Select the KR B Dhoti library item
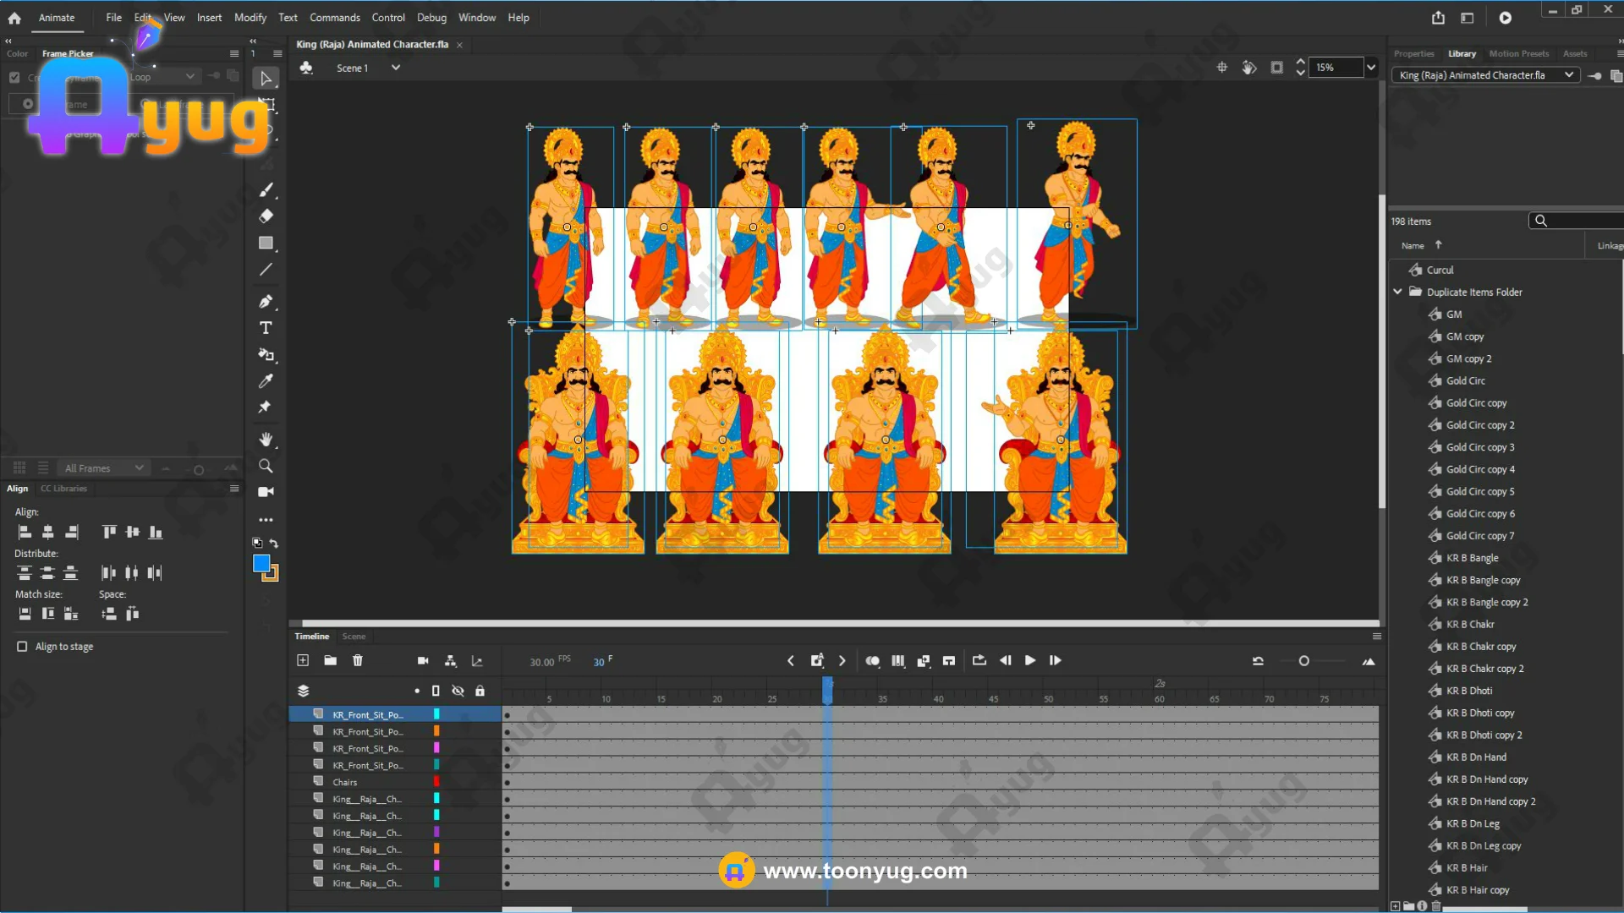Image resolution: width=1624 pixels, height=913 pixels. 1468,691
